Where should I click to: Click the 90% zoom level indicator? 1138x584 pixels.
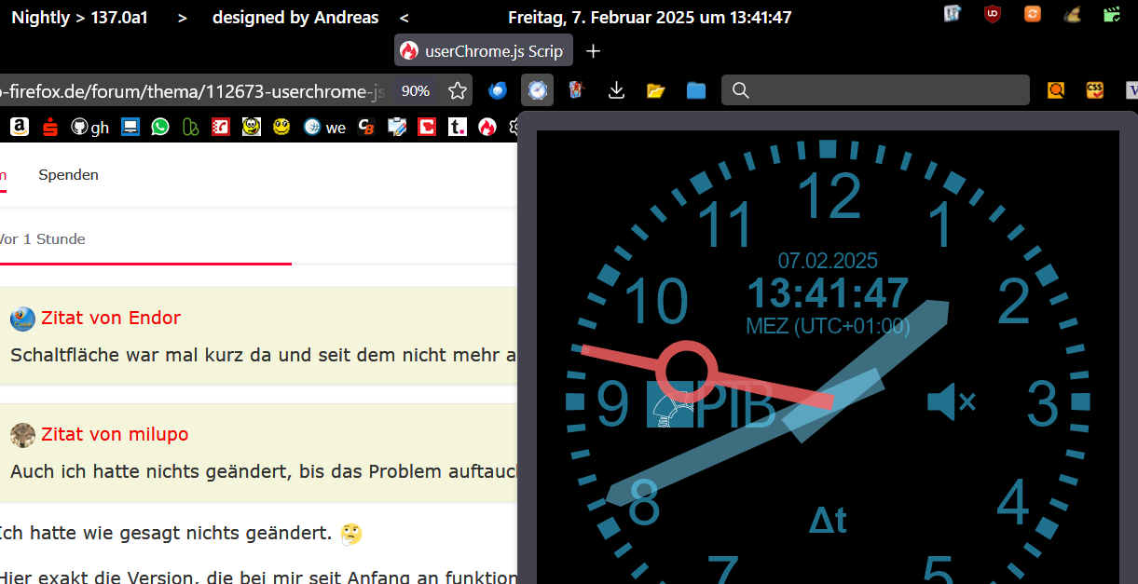(416, 91)
